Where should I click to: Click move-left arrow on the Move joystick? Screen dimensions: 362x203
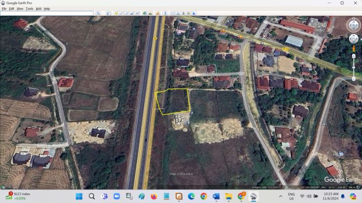[351, 39]
